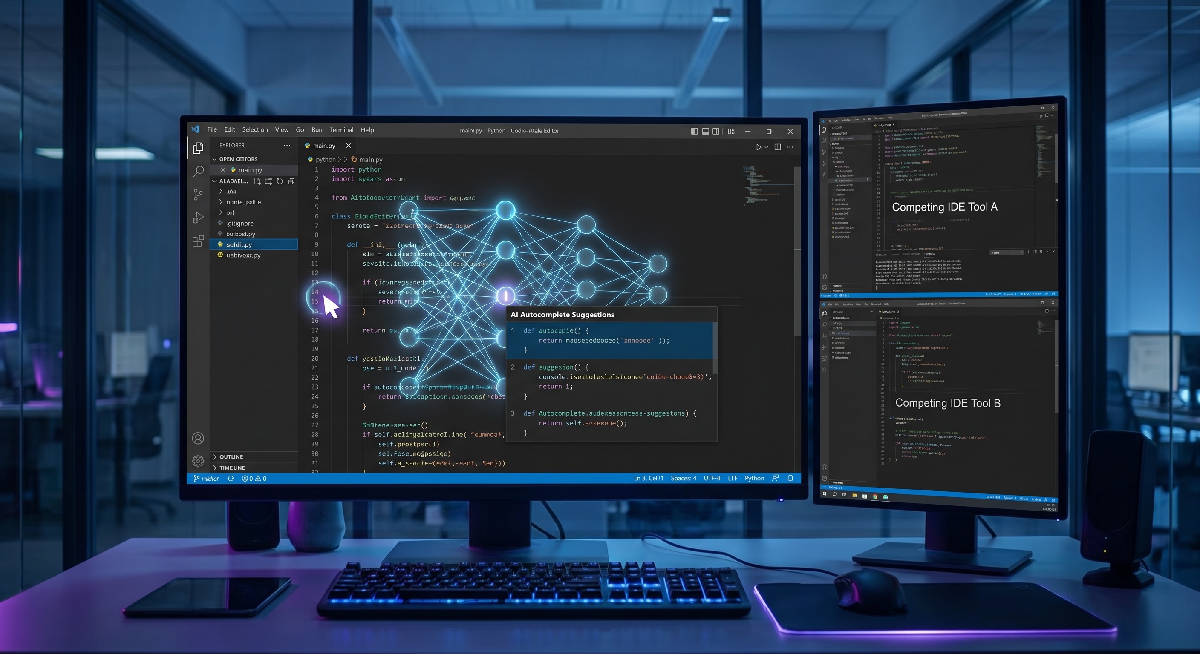Open the Bun menu
The height and width of the screenshot is (654, 1200).
pos(317,130)
